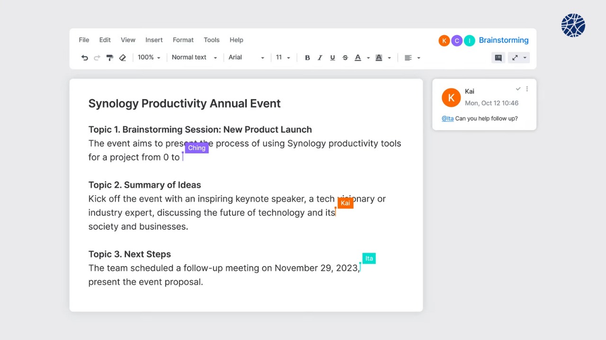Viewport: 606px width, 340px height.
Task: Open the File menu
Action: point(84,40)
